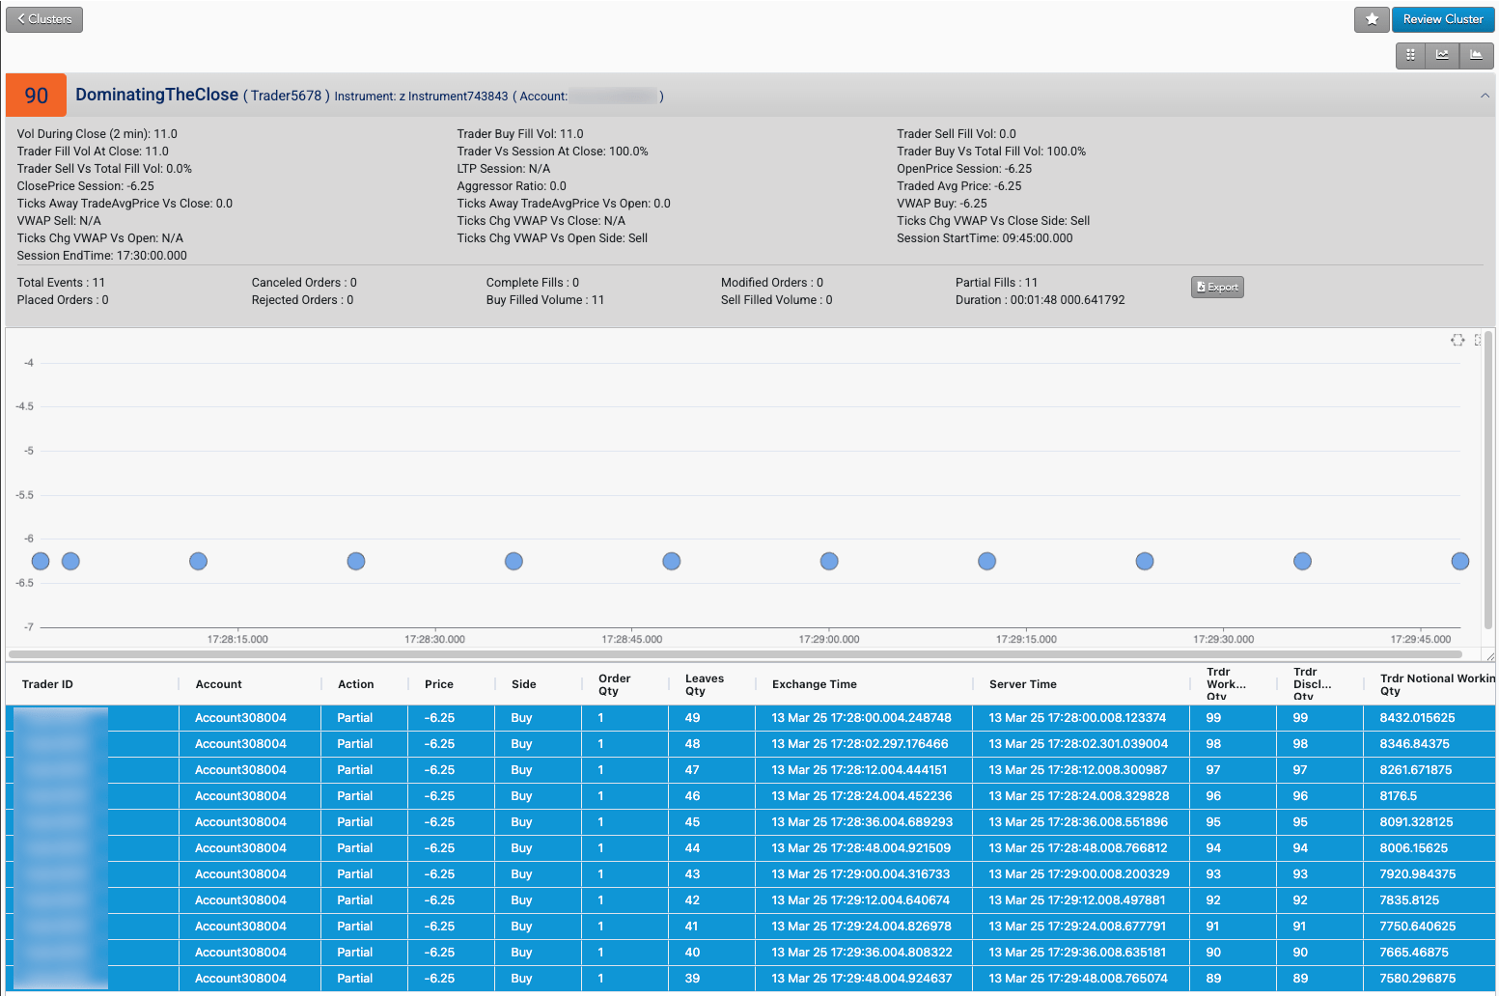Screen dimensions: 1499x996
Task: Go back to Clusters list
Action: point(44,19)
